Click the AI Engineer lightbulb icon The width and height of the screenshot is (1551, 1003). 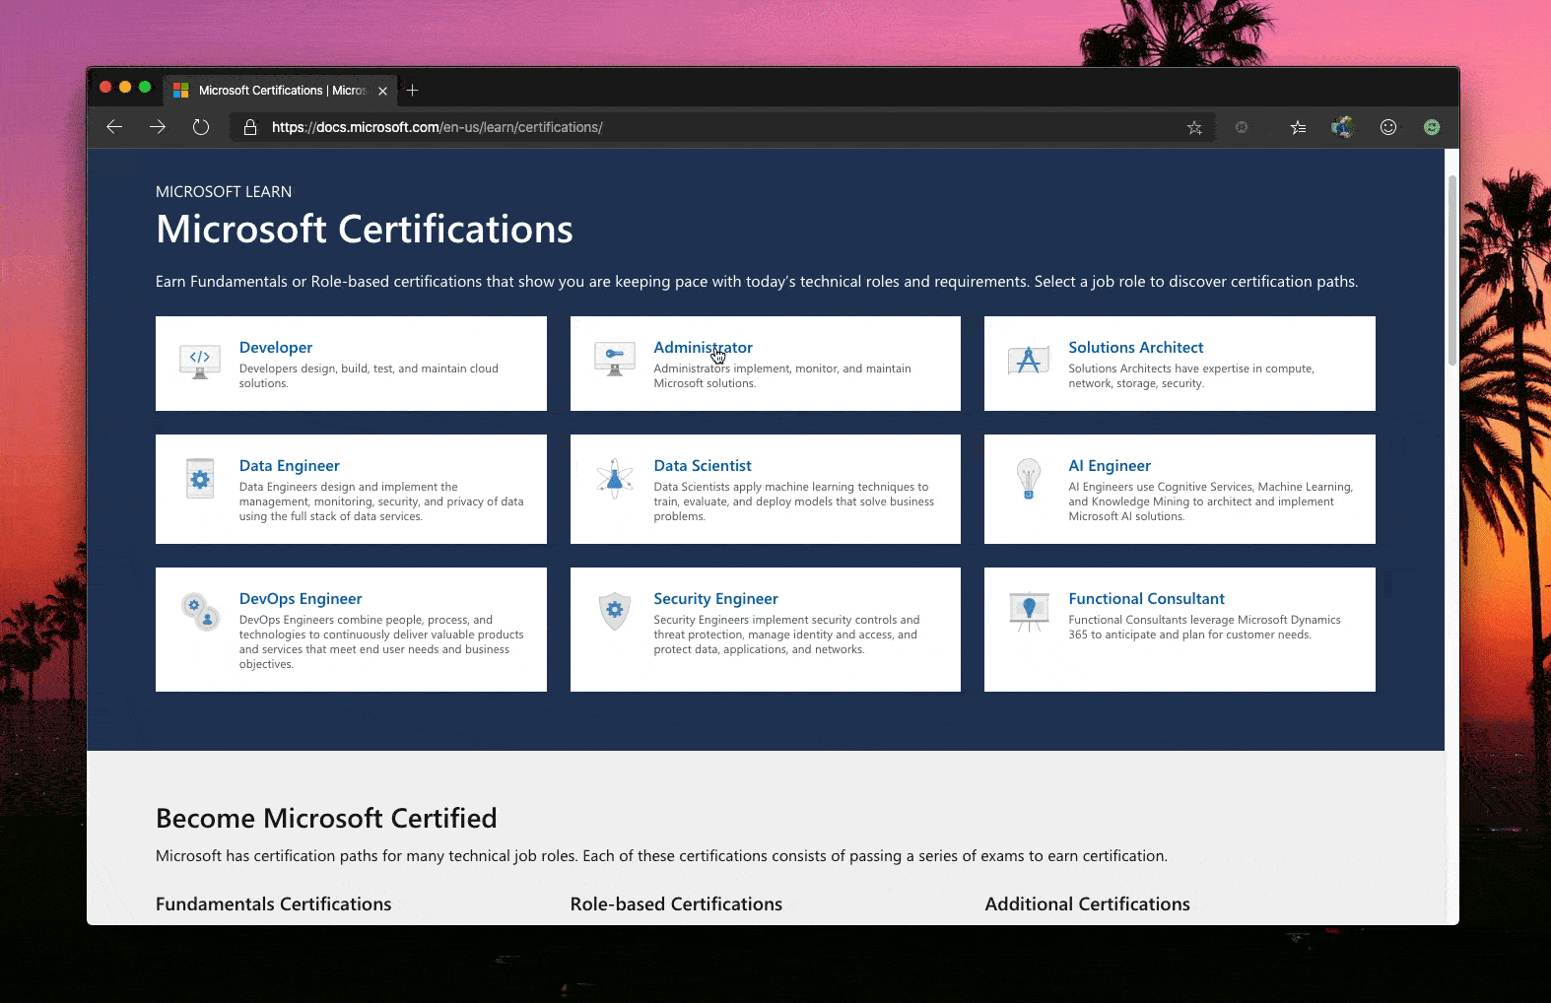pyautogui.click(x=1029, y=480)
